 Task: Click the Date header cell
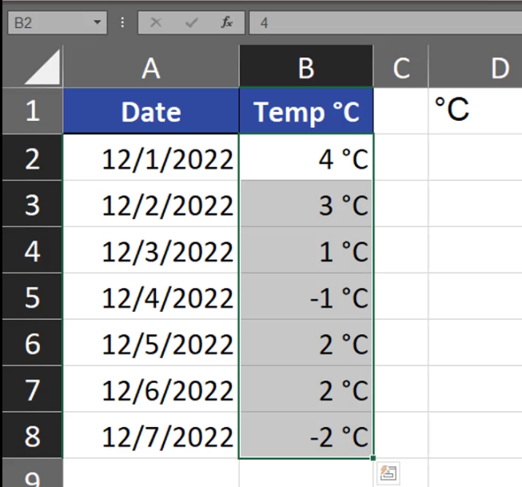click(151, 112)
